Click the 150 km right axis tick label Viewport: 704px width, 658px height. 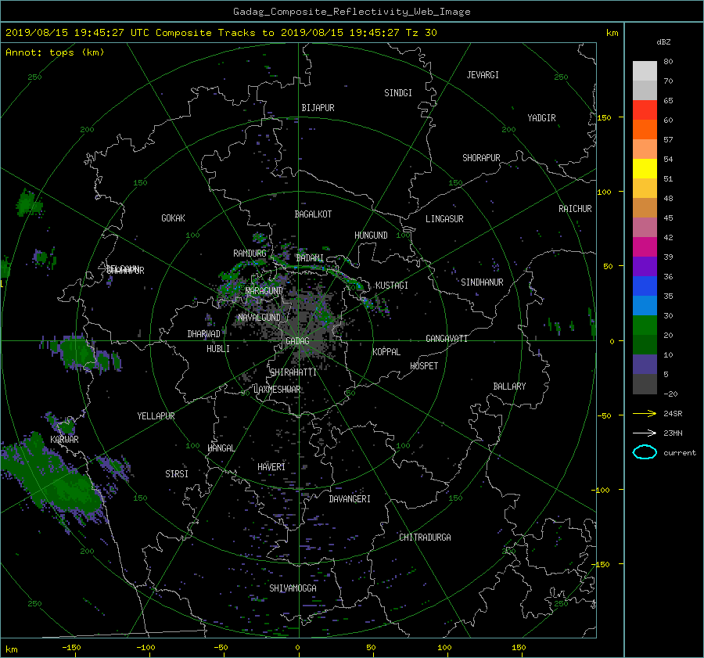604,117
